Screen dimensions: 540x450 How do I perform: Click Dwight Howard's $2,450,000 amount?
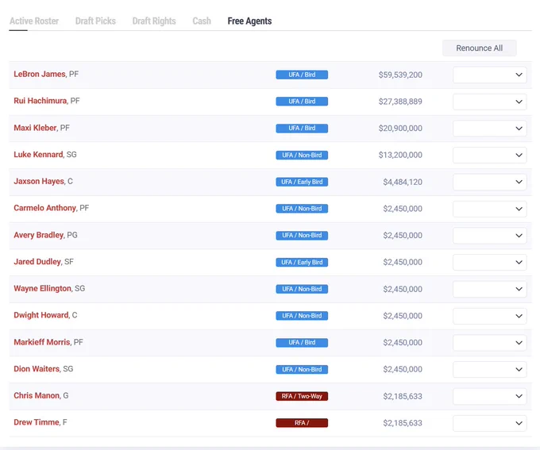tap(403, 316)
